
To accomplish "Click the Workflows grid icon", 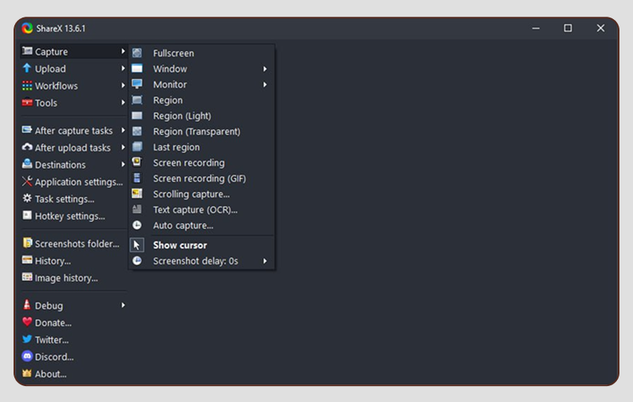I will click(x=27, y=85).
